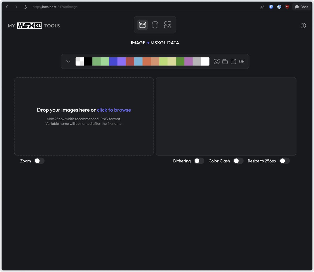Click the generate palette from image icon

[217, 61]
